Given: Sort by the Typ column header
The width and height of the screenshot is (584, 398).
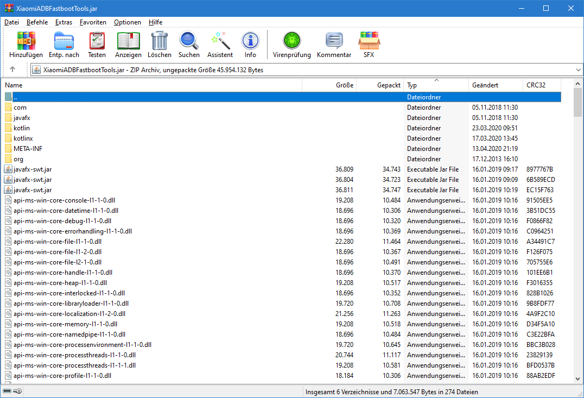Looking at the screenshot, I should [x=436, y=85].
